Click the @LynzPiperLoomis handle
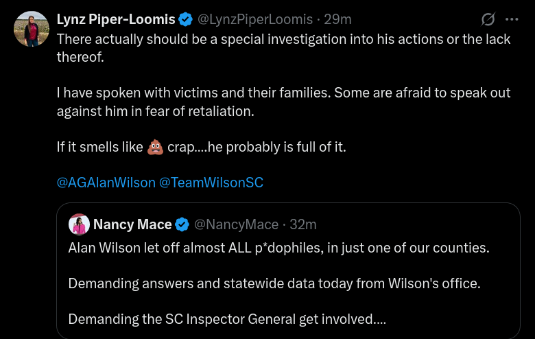 pyautogui.click(x=255, y=19)
